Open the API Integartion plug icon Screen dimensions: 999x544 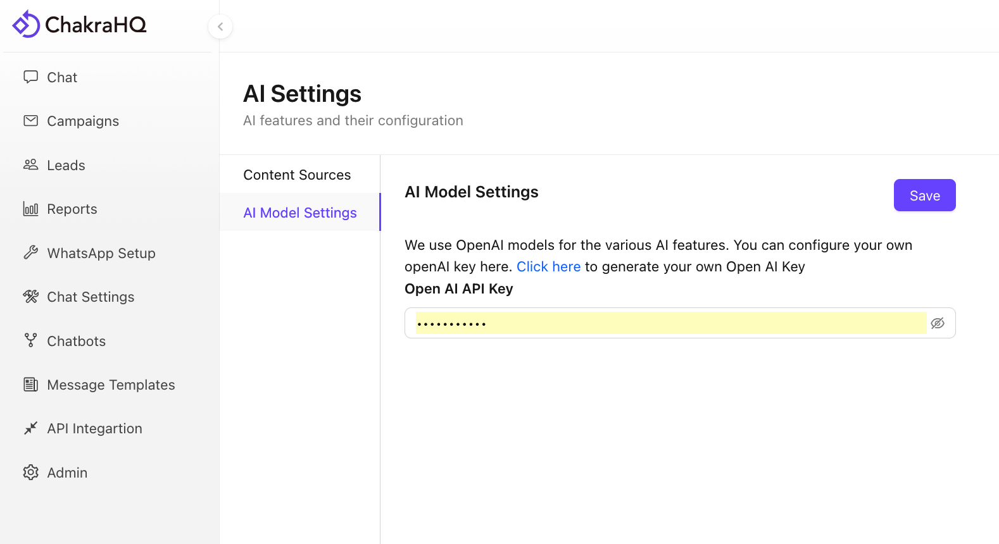click(x=30, y=429)
